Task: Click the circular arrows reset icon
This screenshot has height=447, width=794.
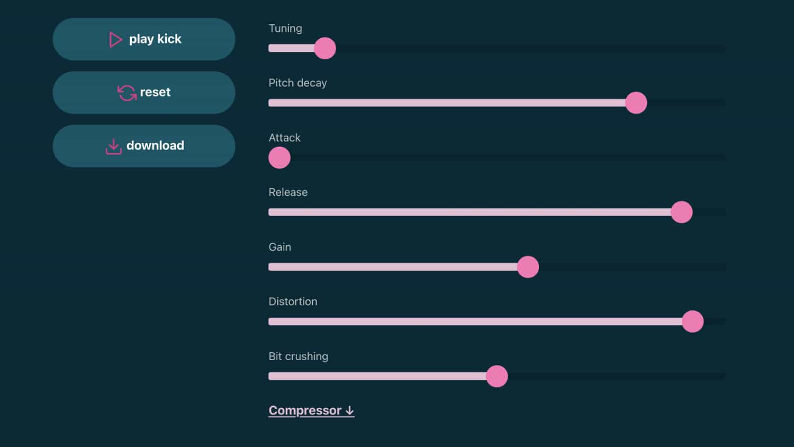Action: [x=127, y=93]
